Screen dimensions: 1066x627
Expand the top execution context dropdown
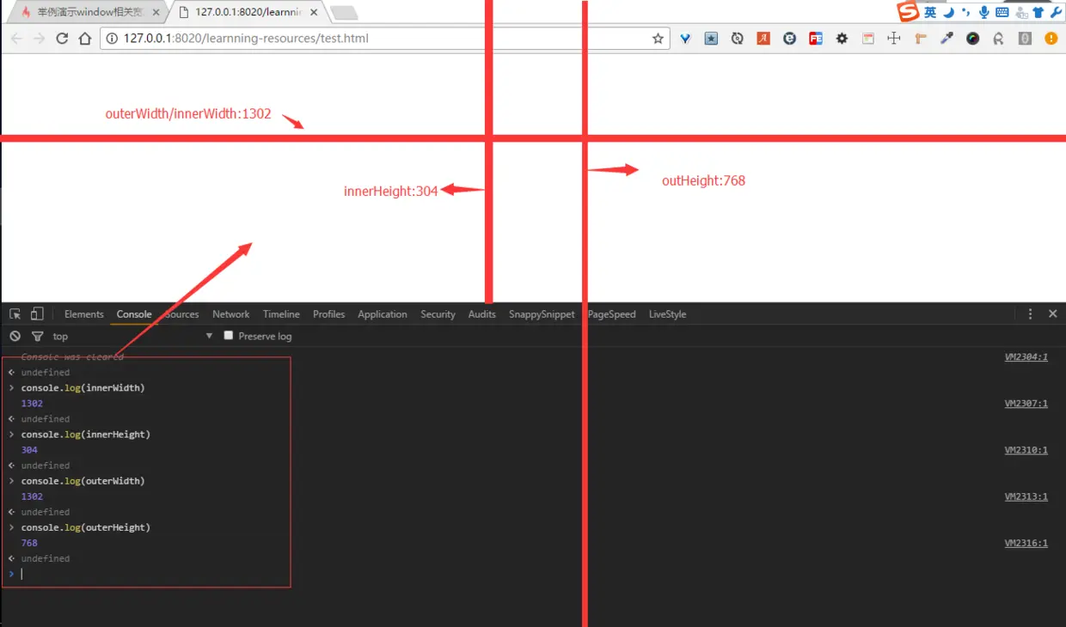pyautogui.click(x=133, y=336)
